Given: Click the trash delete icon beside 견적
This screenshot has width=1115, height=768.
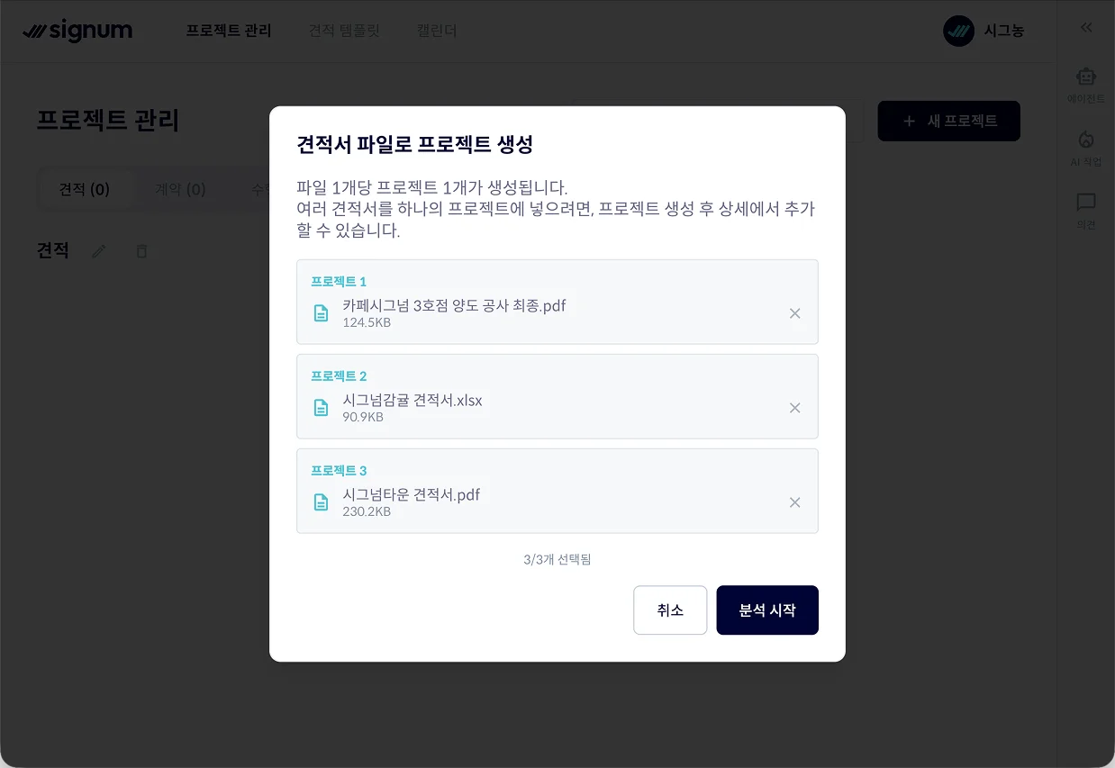Looking at the screenshot, I should [x=141, y=250].
